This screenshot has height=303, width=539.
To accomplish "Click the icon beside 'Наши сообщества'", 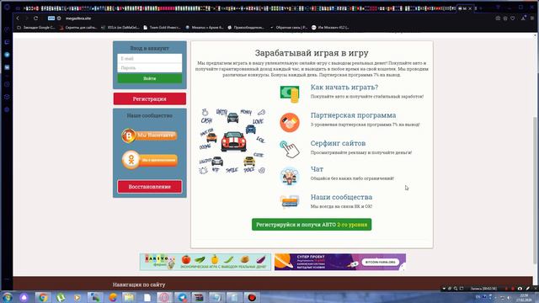I will click(x=290, y=201).
